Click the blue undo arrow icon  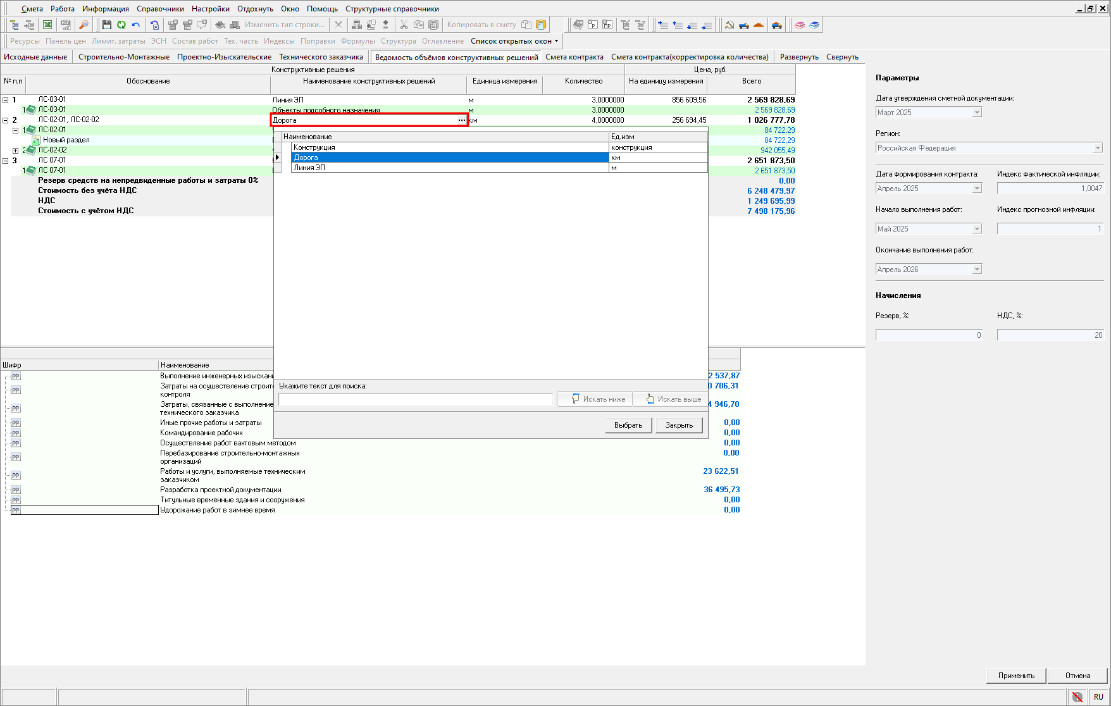[x=136, y=25]
